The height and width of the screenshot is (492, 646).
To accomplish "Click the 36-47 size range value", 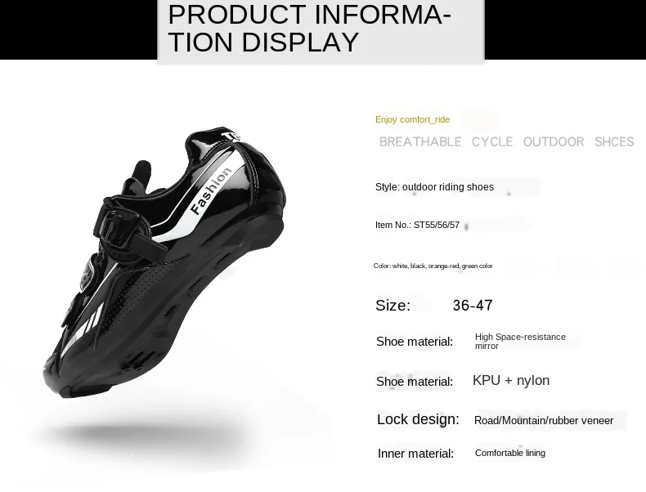I will pyautogui.click(x=473, y=306).
